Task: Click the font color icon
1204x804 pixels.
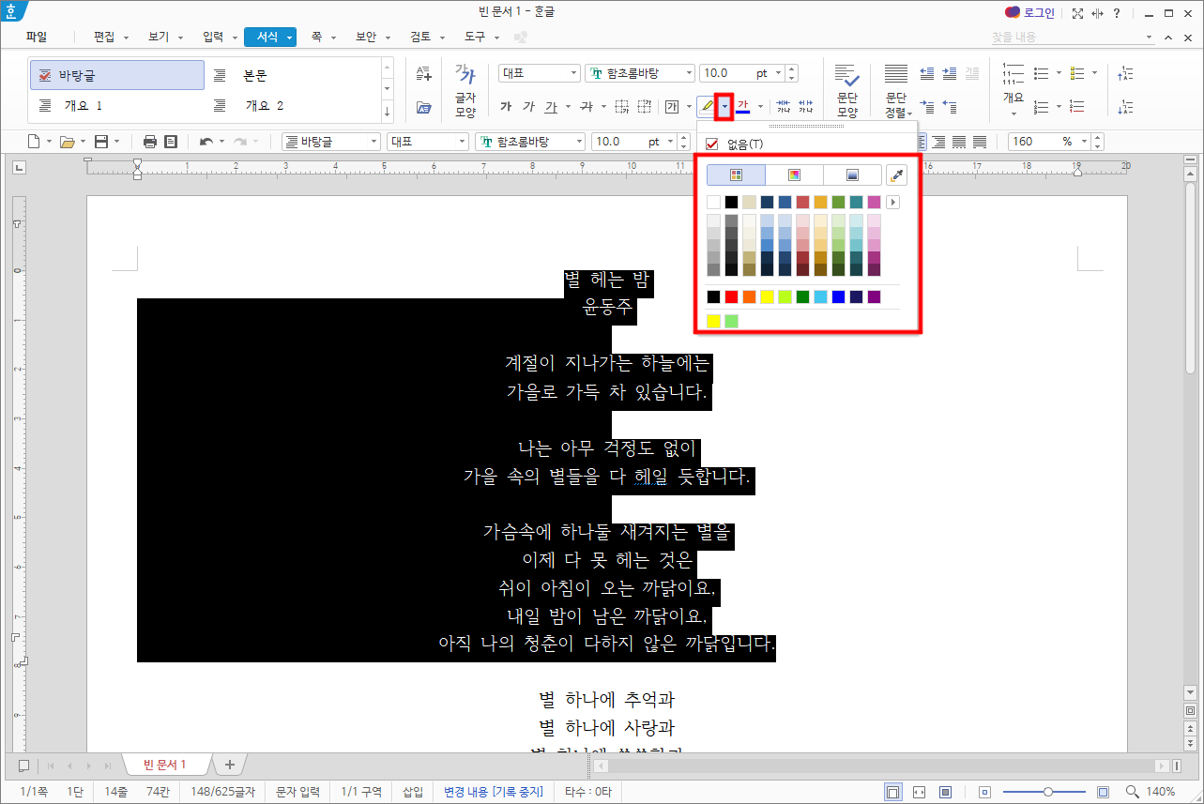Action: tap(743, 106)
